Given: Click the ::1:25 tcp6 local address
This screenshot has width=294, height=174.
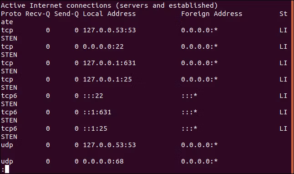Looking at the screenshot, I should (x=95, y=128).
